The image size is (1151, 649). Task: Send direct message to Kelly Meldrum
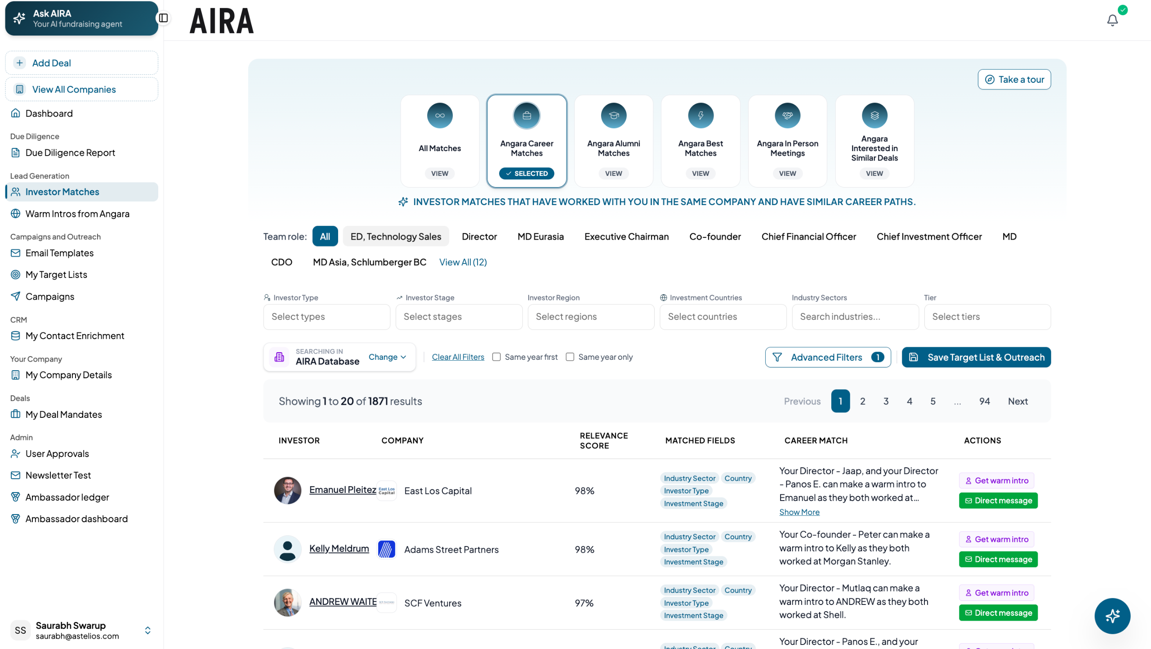[x=998, y=559]
